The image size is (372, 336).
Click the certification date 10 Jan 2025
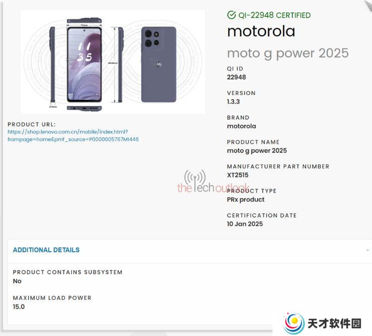tap(245, 224)
